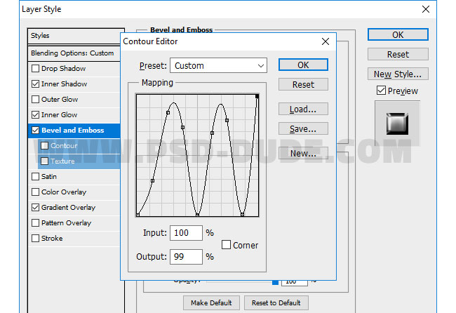Select Blending Options: Custom entry
Screen dimensions: 456x313
72,53
